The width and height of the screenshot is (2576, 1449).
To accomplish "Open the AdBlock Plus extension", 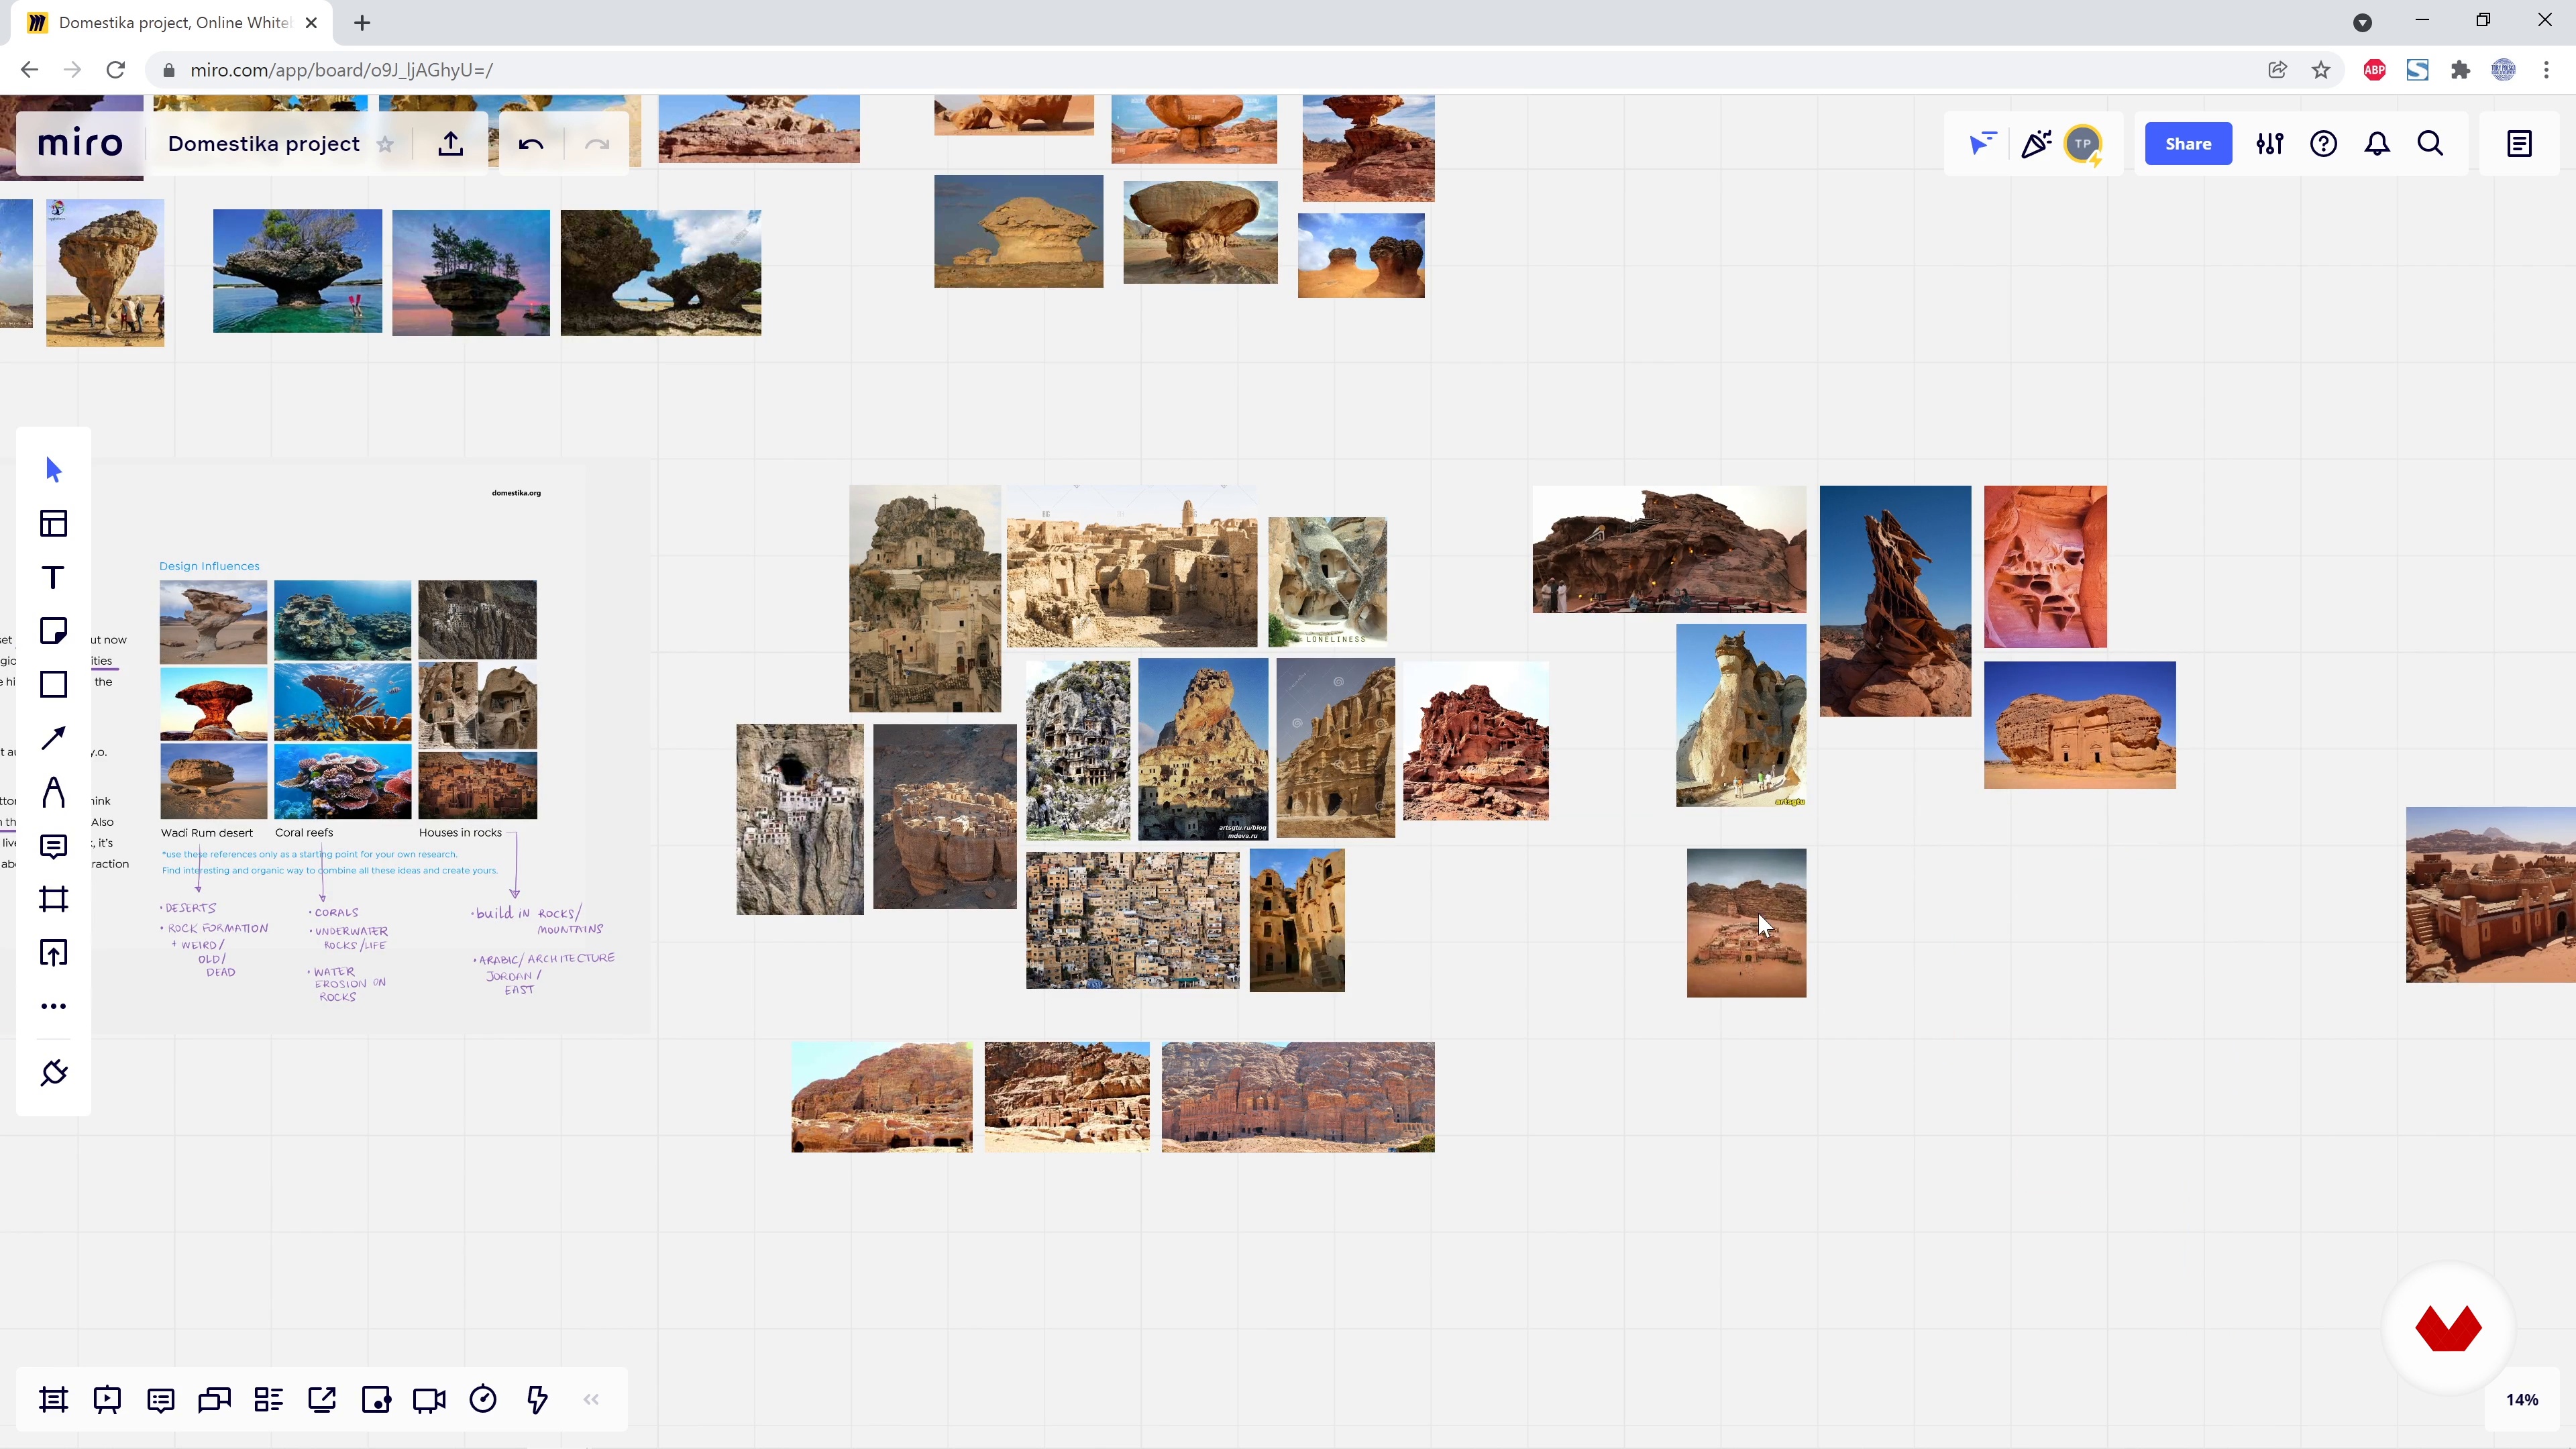I will [2374, 70].
